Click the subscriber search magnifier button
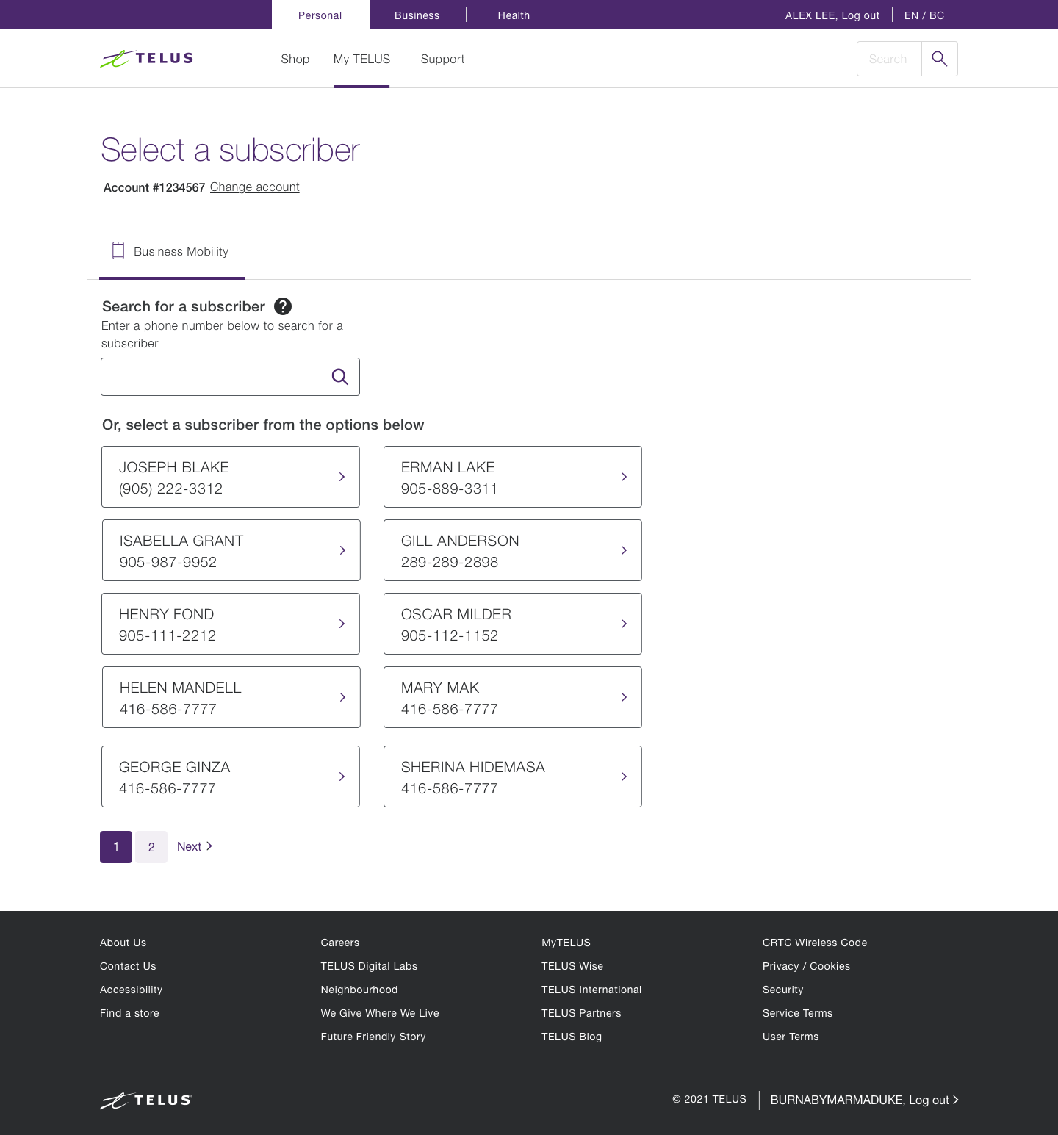 tap(339, 377)
